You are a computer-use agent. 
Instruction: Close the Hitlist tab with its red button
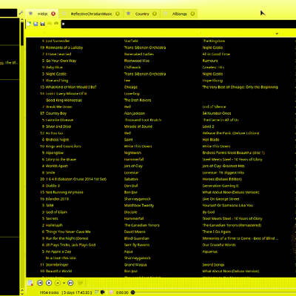[53, 14]
